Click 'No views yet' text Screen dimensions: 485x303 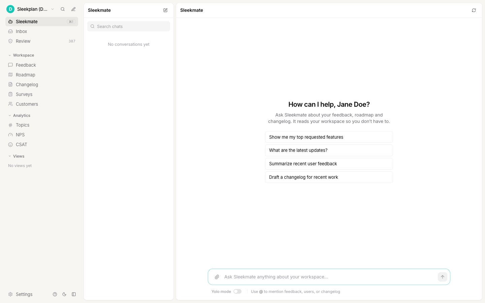[x=20, y=166]
